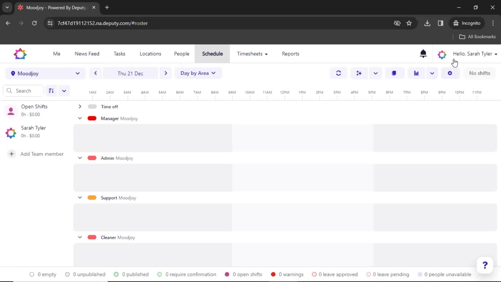Click the auto-fill sparkle icon
The height and width of the screenshot is (282, 501).
point(359,73)
